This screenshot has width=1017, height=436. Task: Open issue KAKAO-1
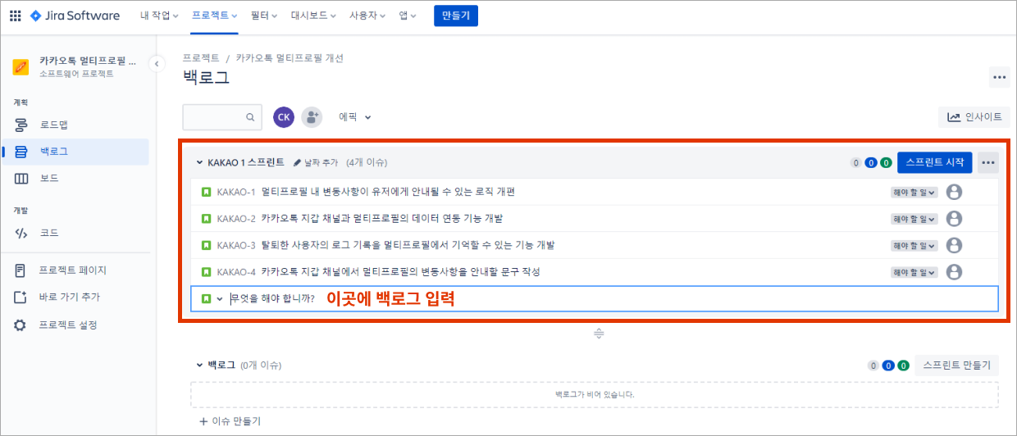click(236, 192)
